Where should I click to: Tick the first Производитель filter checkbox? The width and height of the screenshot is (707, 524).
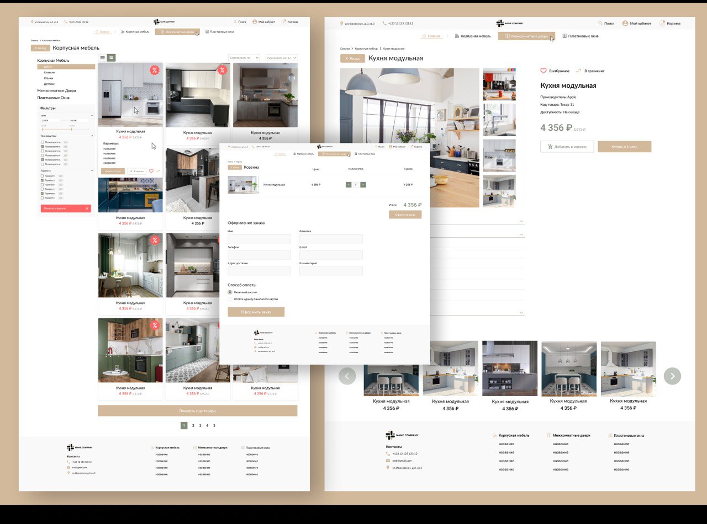coord(43,142)
